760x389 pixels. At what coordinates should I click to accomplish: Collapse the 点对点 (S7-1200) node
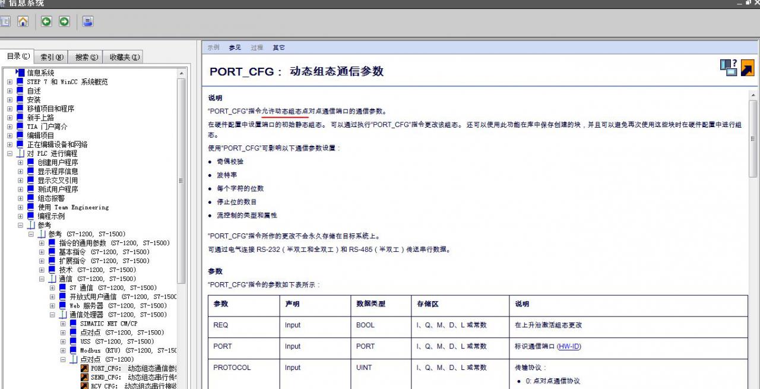pos(63,359)
